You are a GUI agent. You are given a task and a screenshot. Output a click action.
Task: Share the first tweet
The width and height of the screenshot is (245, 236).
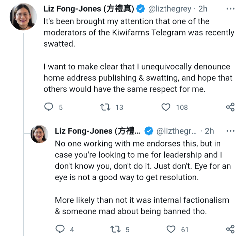[x=230, y=107]
